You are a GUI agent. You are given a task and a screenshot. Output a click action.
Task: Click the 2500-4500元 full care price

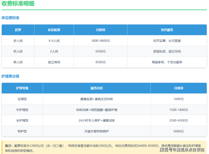click(178, 120)
